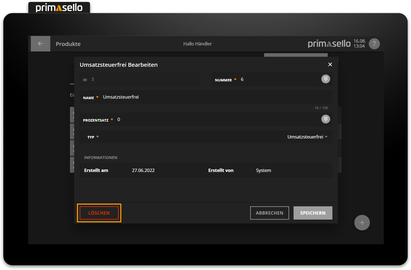Viewport: 411px width, 270px height.
Task: Click the disabled ID field
Action: coord(140,79)
